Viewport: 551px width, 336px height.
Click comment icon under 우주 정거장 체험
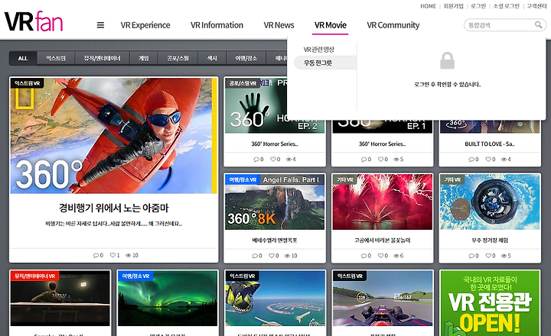coord(471,256)
